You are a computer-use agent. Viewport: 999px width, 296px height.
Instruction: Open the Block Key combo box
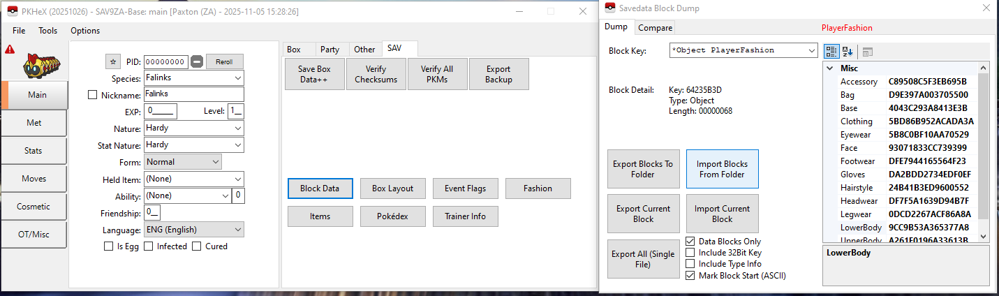click(x=743, y=50)
